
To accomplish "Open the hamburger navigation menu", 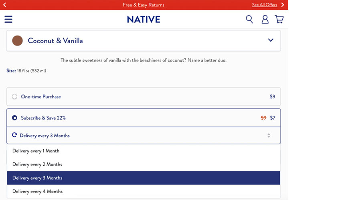I will 8,19.
